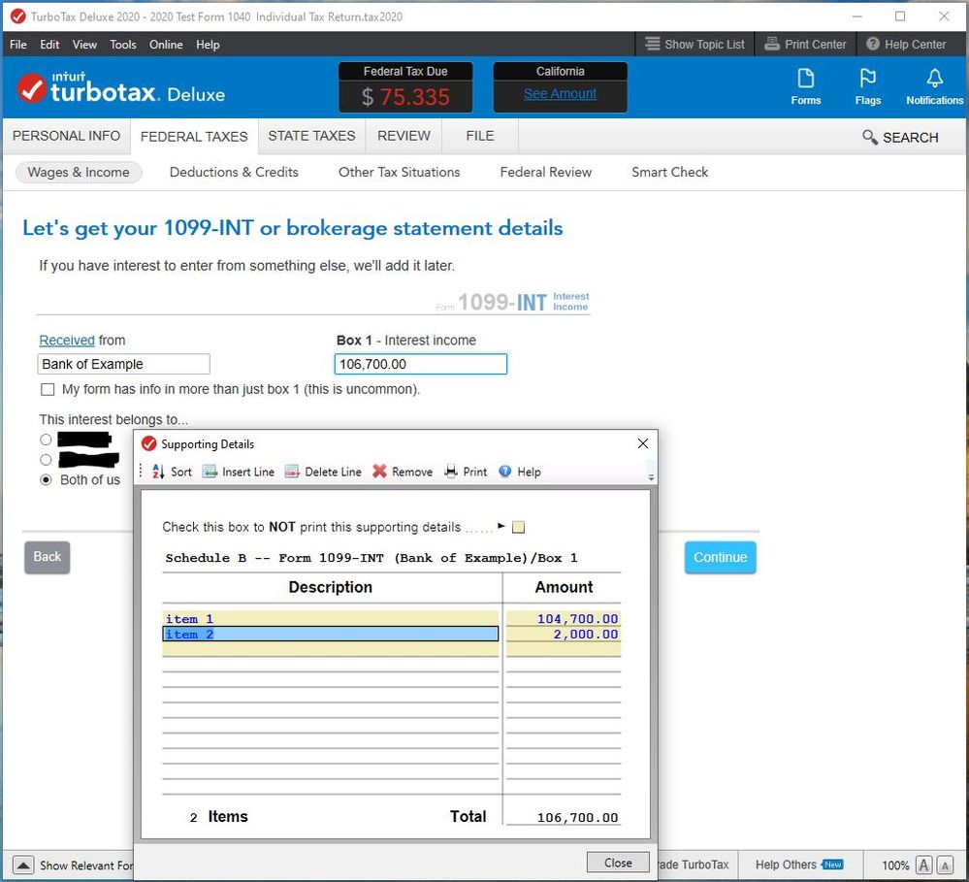Click the Back button
This screenshot has height=882, width=969.
click(47, 557)
